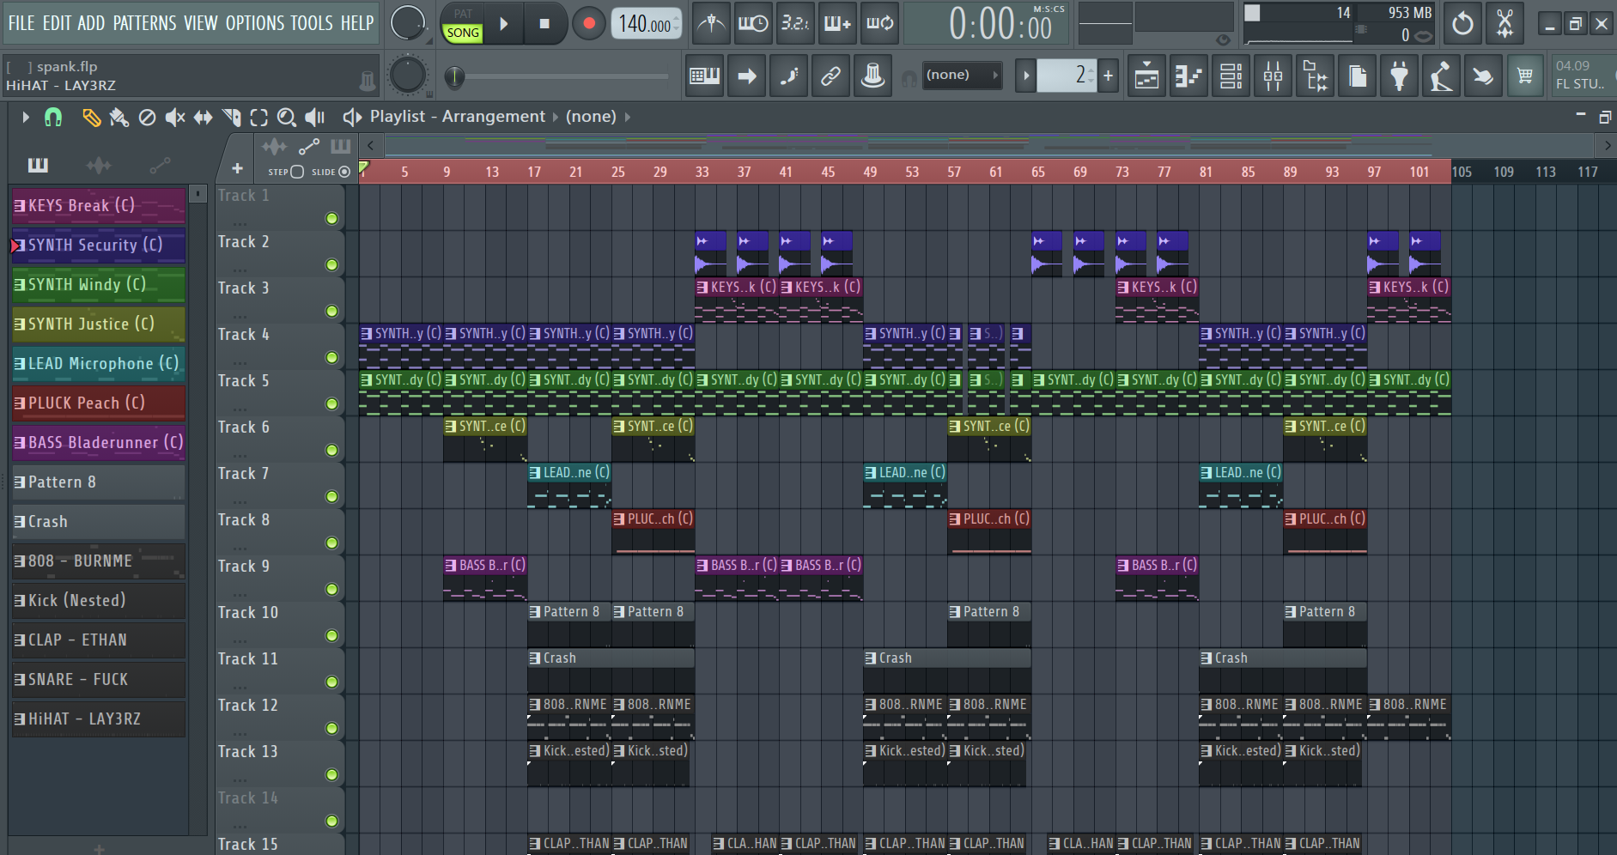Select the Mute tool in playlist toolbar
The height and width of the screenshot is (855, 1617).
(x=175, y=118)
